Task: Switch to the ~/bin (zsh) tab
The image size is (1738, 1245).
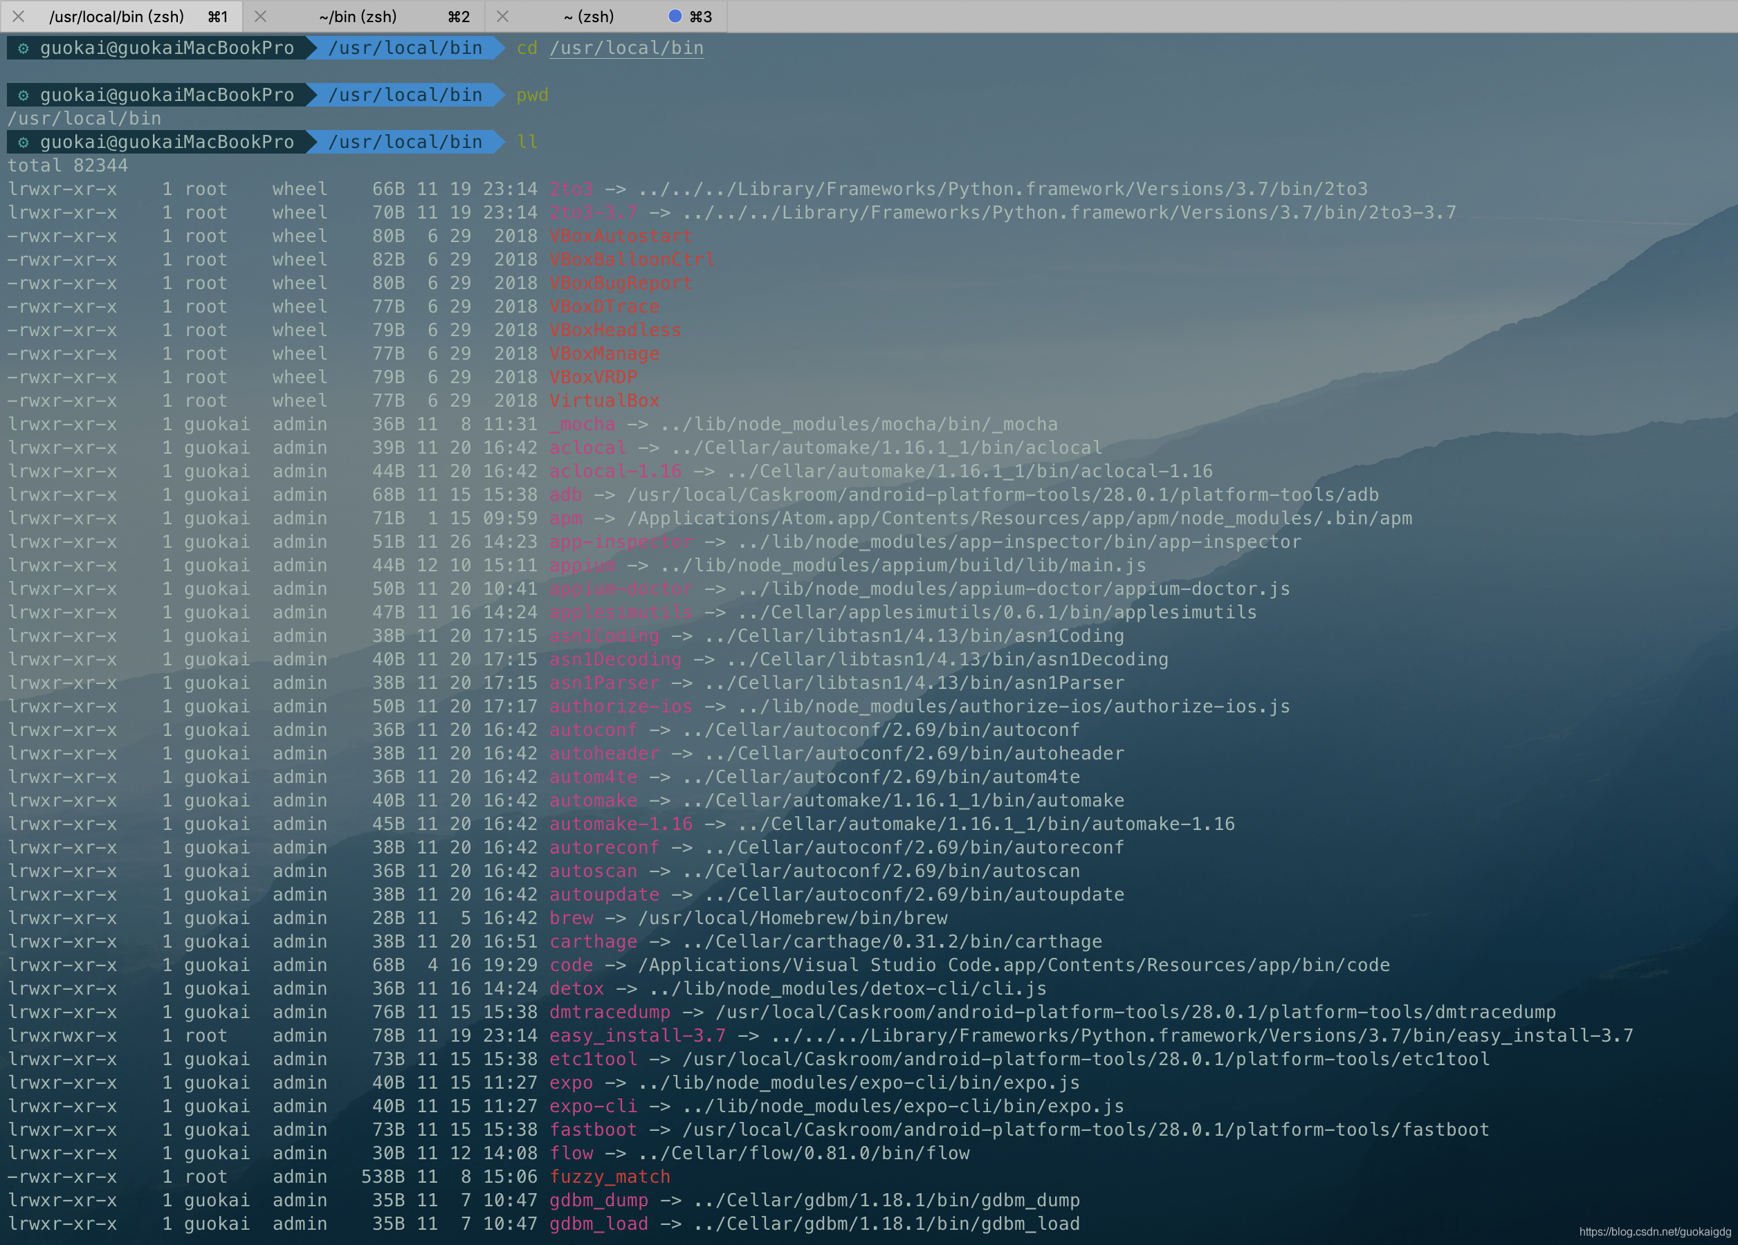Action: [363, 16]
